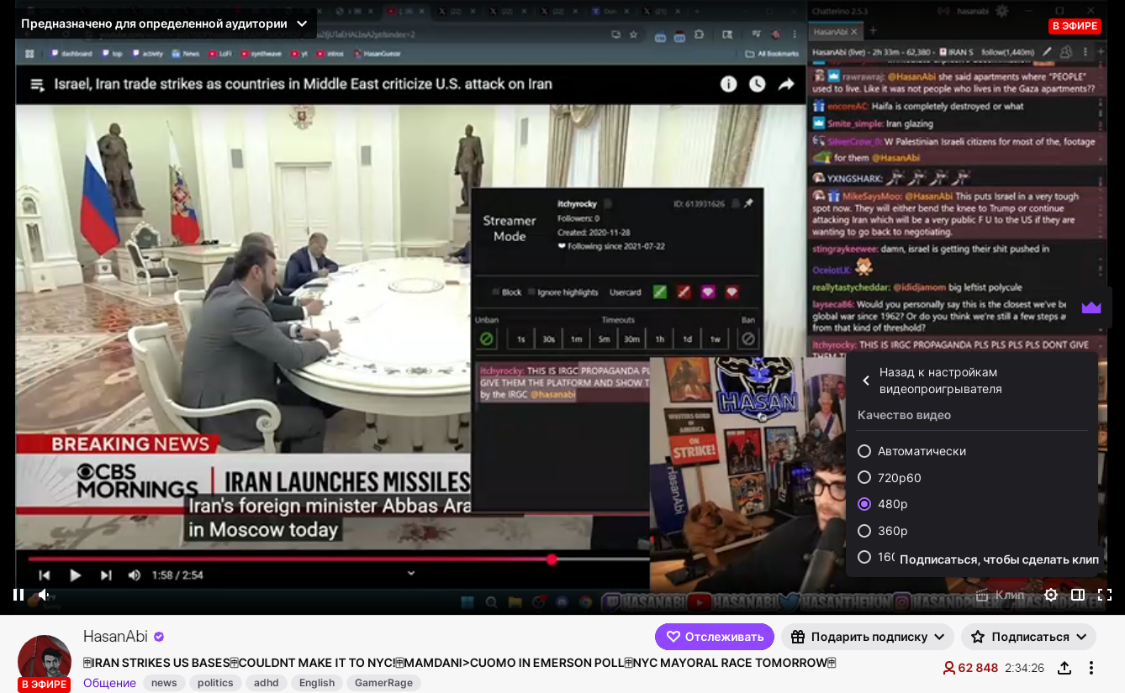Screen dimensions: 1125x693
Task: Click the Ban icon in the usercard
Action: click(748, 339)
